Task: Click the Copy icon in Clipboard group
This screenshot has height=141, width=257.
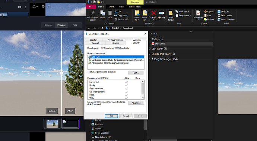Action: pos(102,13)
